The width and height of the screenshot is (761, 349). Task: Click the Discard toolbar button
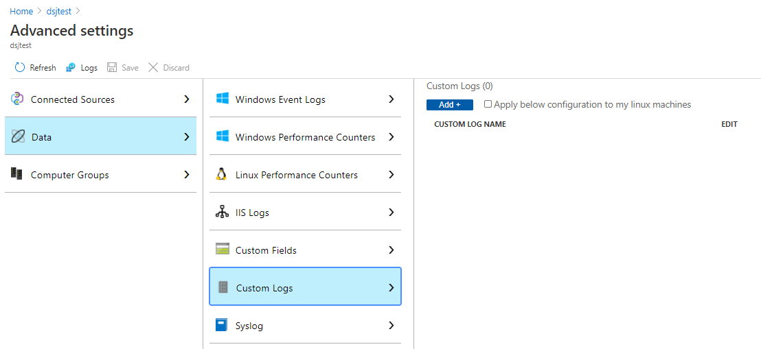pyautogui.click(x=169, y=68)
